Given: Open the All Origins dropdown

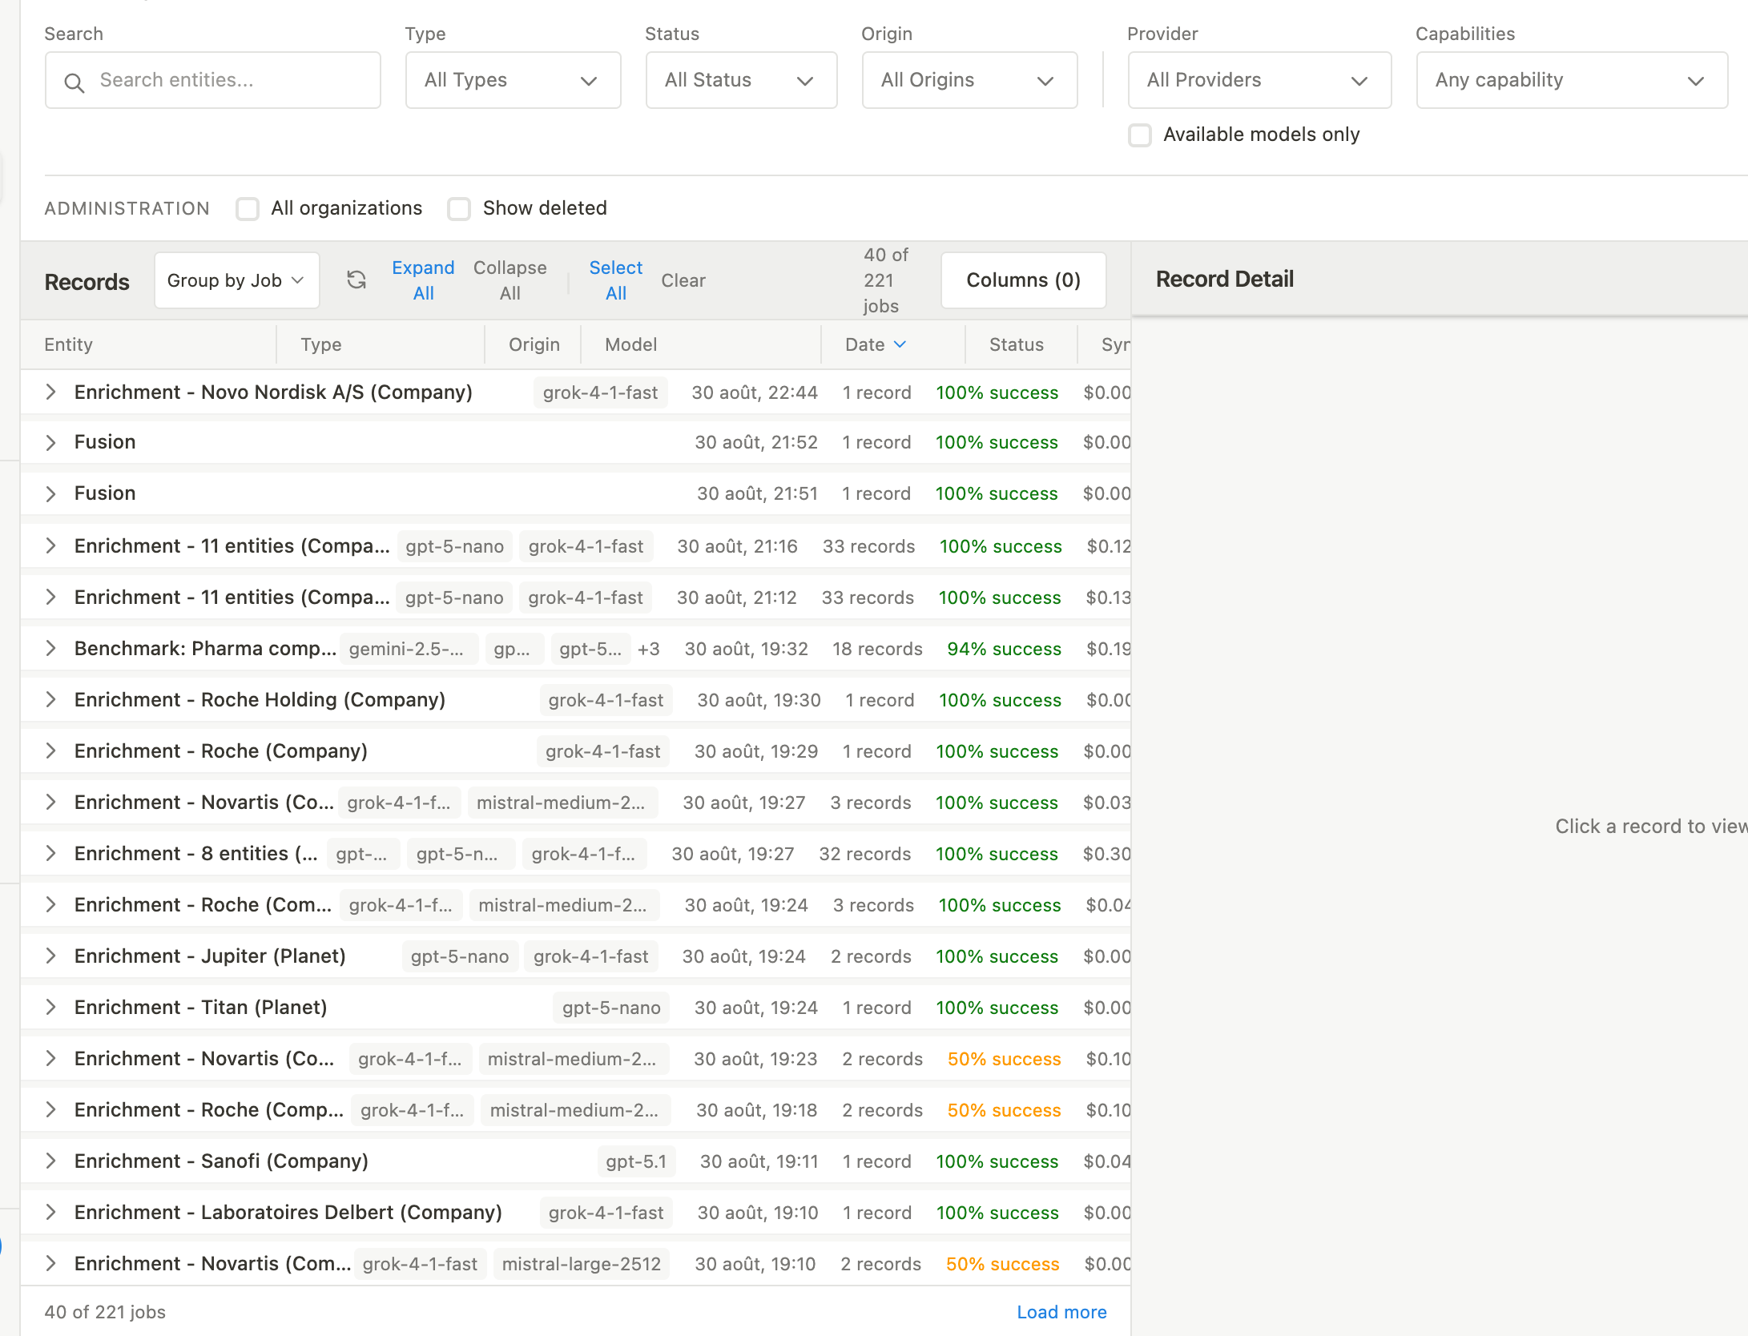Looking at the screenshot, I should pos(970,80).
